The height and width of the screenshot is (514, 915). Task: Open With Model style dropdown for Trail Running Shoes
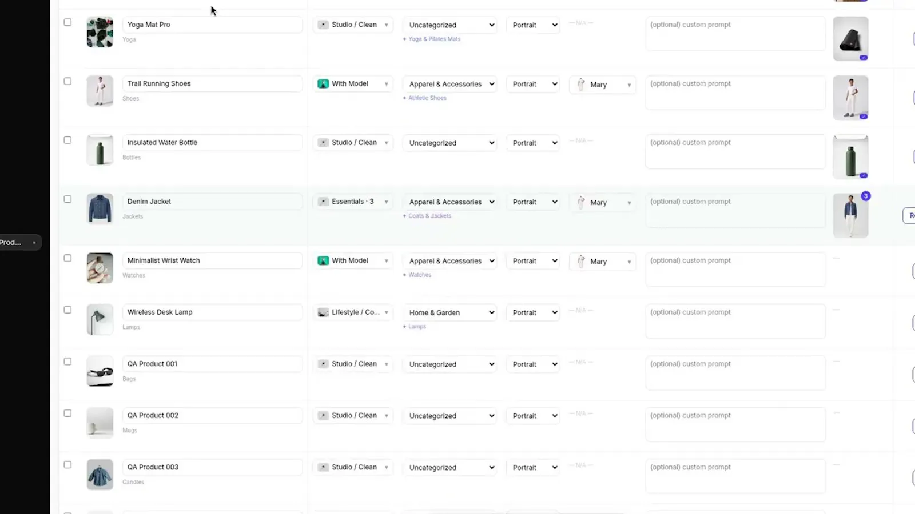(353, 83)
